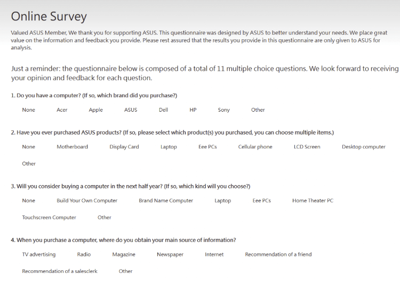Choose Touchscreen Computer option
Screen dimensions: 400x283
click(49, 218)
